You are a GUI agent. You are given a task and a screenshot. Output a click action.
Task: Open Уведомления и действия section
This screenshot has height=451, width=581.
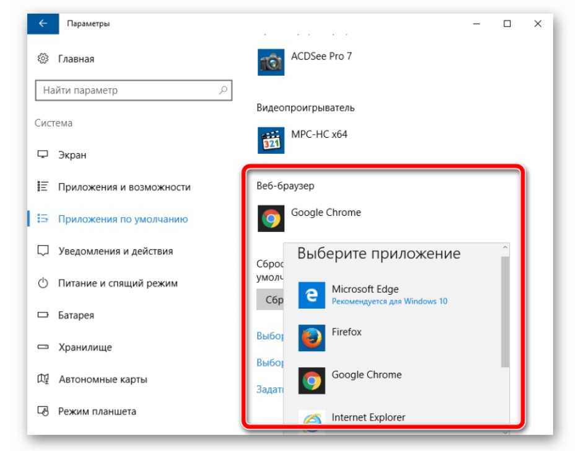click(x=115, y=251)
